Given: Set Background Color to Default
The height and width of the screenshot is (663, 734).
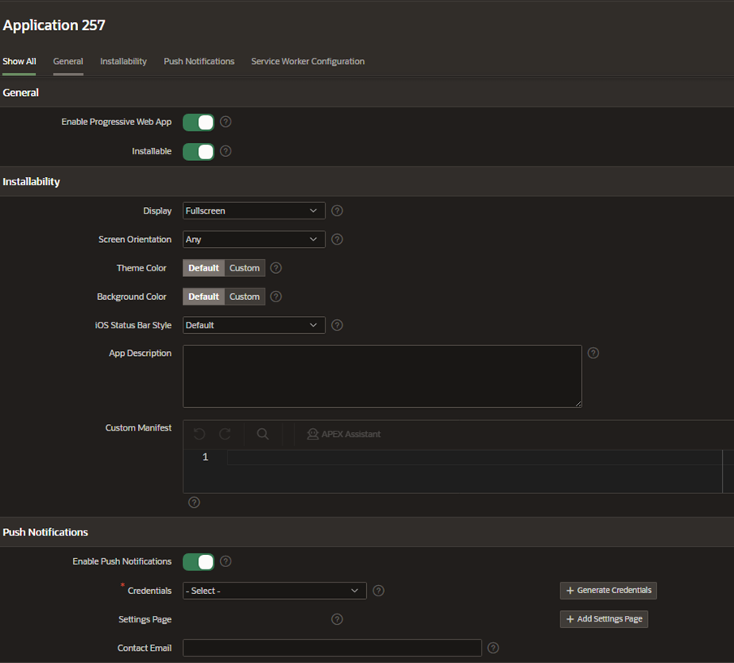Looking at the screenshot, I should pos(204,297).
